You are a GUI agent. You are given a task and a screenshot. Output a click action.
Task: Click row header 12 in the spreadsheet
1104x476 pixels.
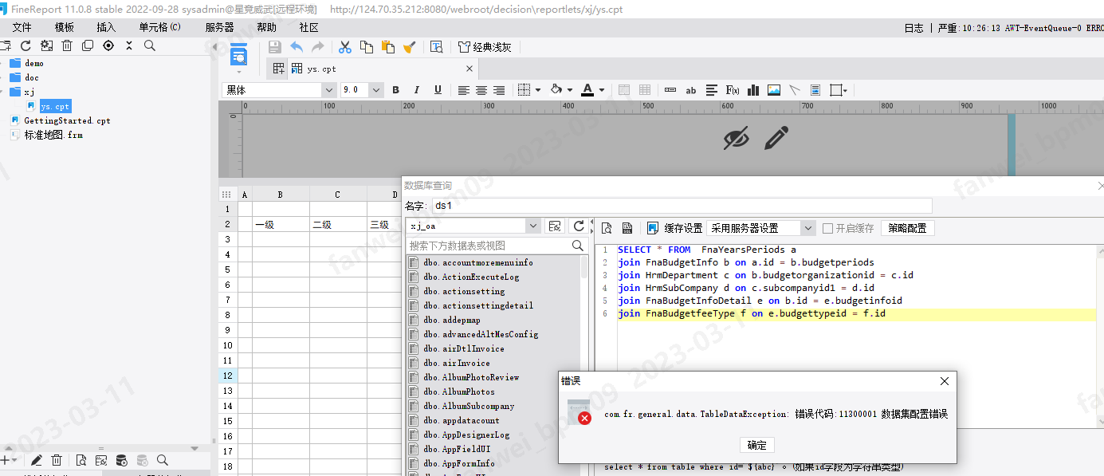[x=227, y=376]
